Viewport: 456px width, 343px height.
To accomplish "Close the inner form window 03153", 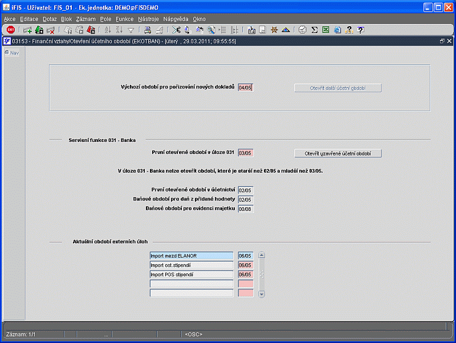I will click(x=449, y=41).
